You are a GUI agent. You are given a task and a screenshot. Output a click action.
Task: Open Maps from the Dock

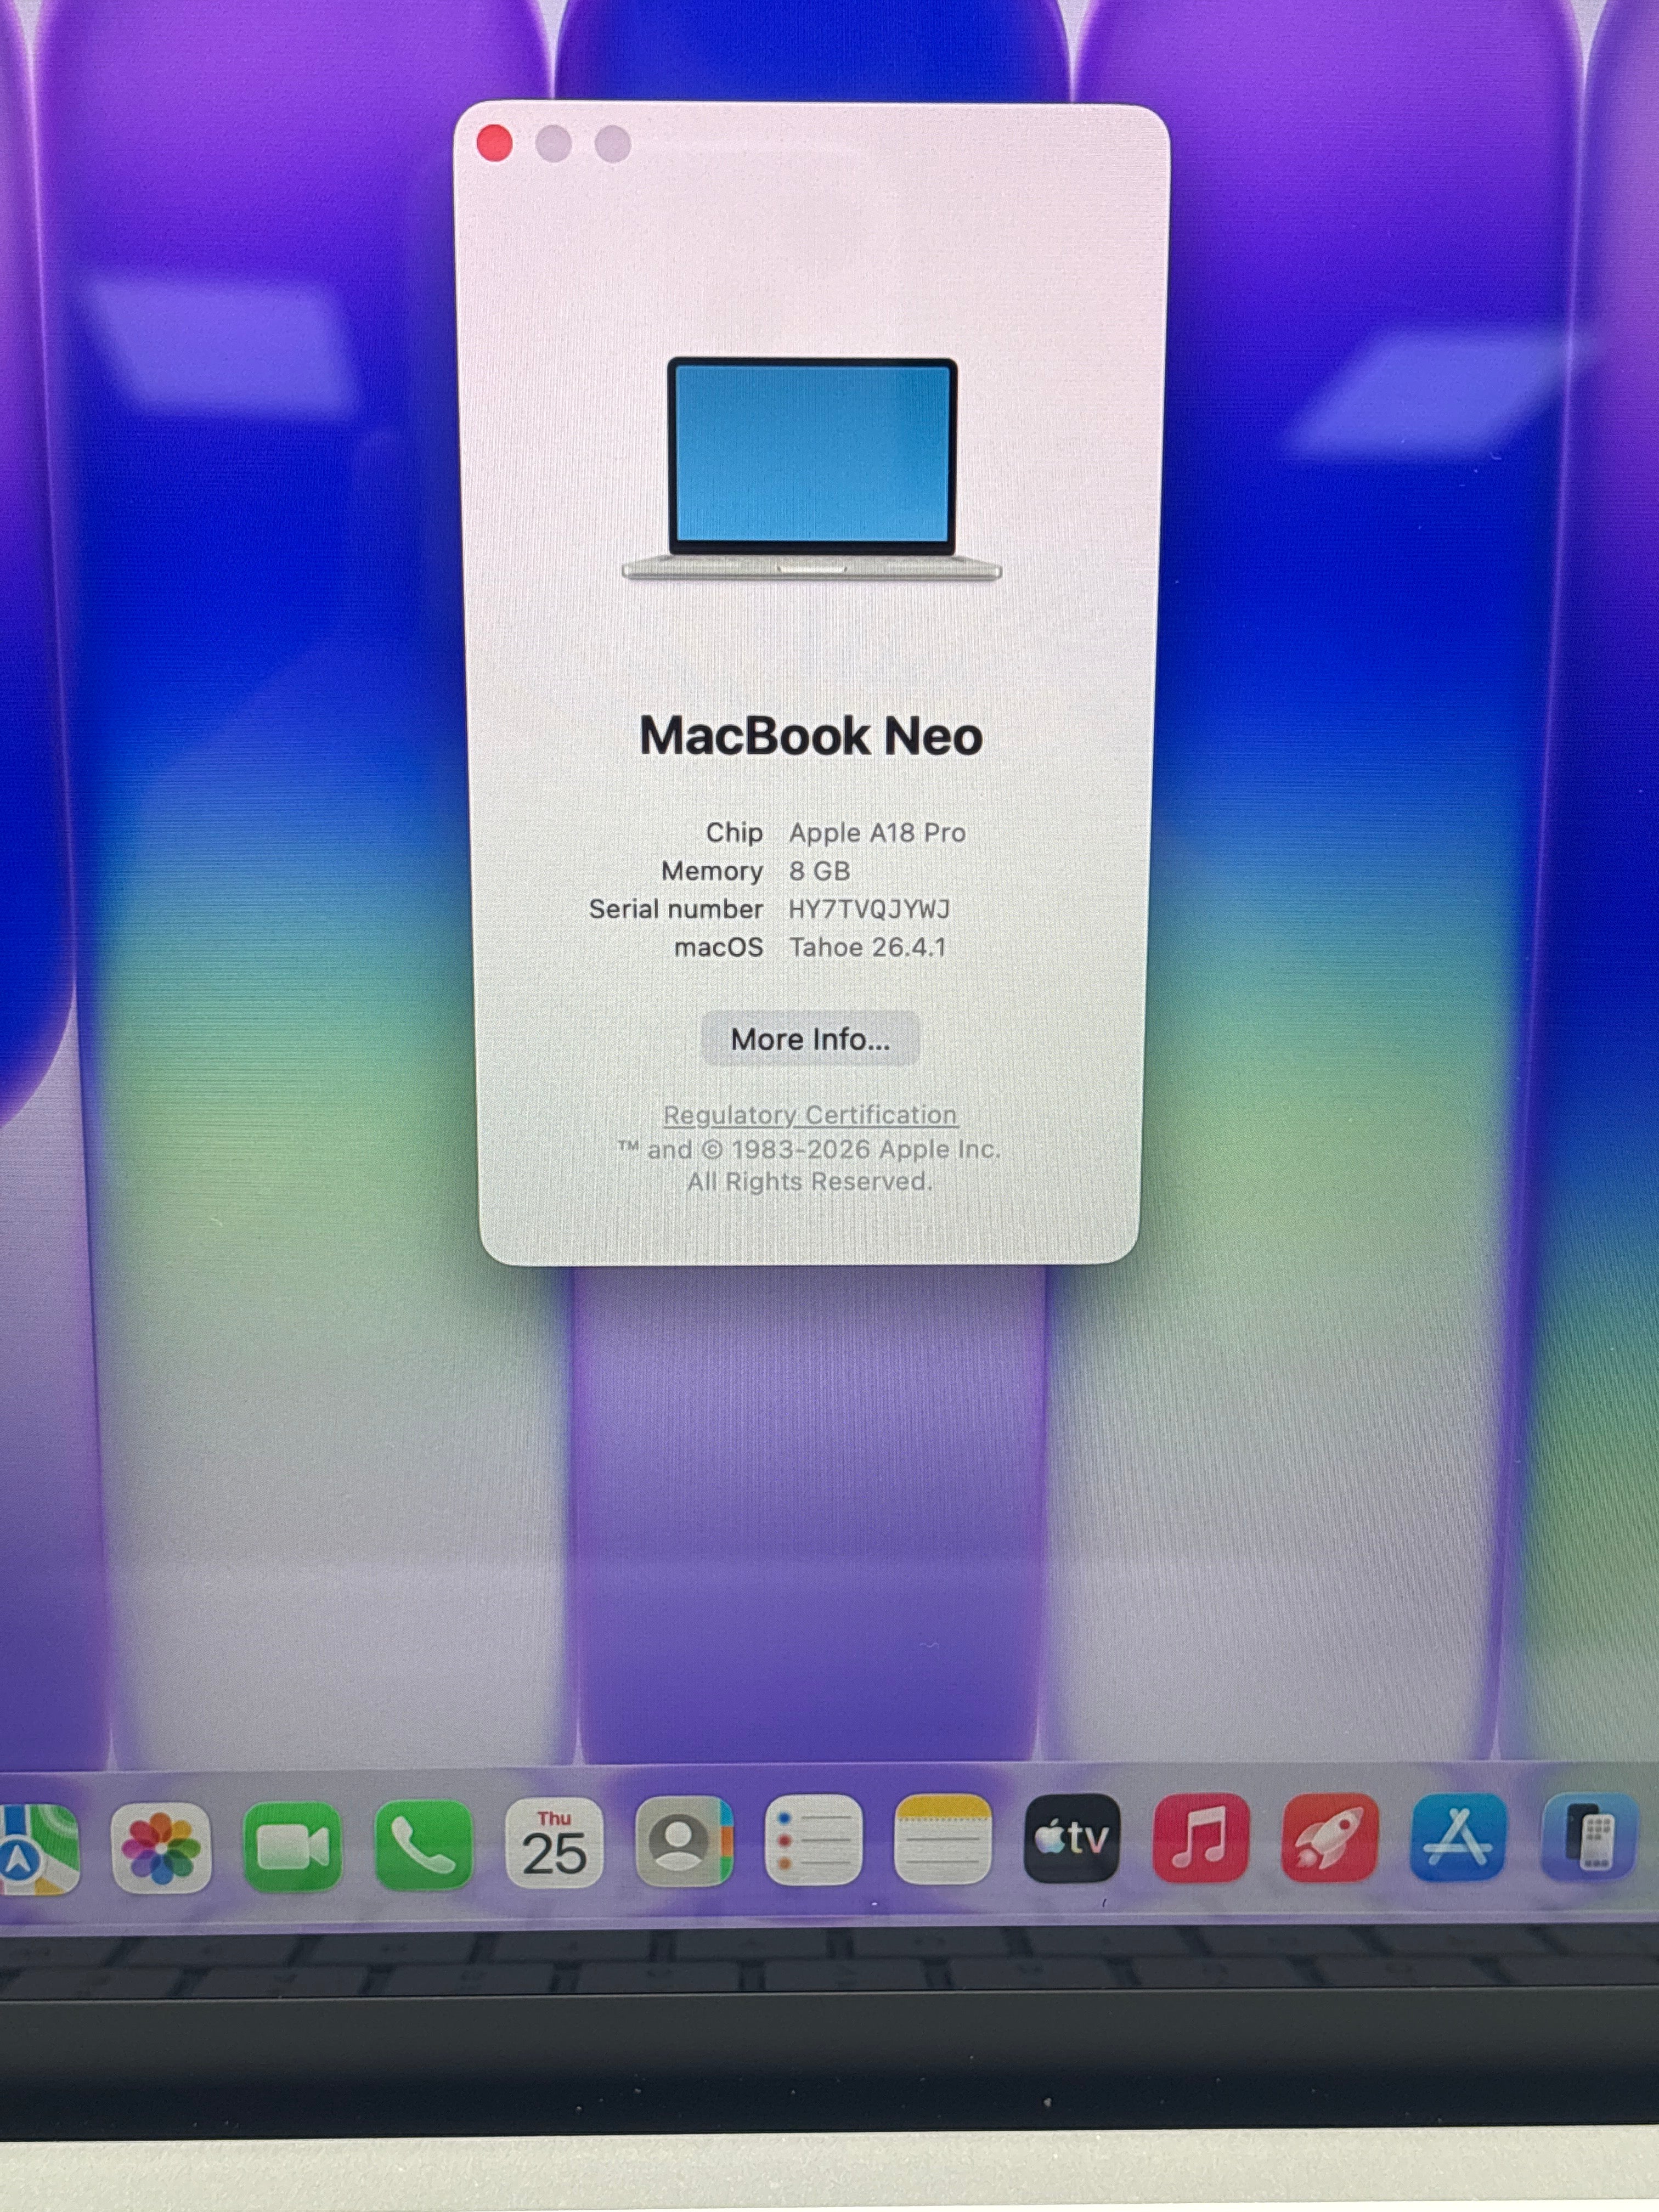tap(38, 1850)
